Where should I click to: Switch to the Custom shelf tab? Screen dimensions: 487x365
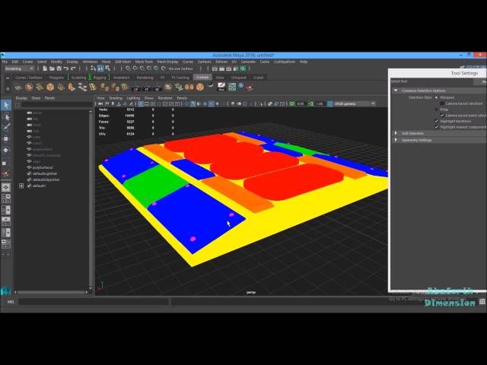[202, 78]
